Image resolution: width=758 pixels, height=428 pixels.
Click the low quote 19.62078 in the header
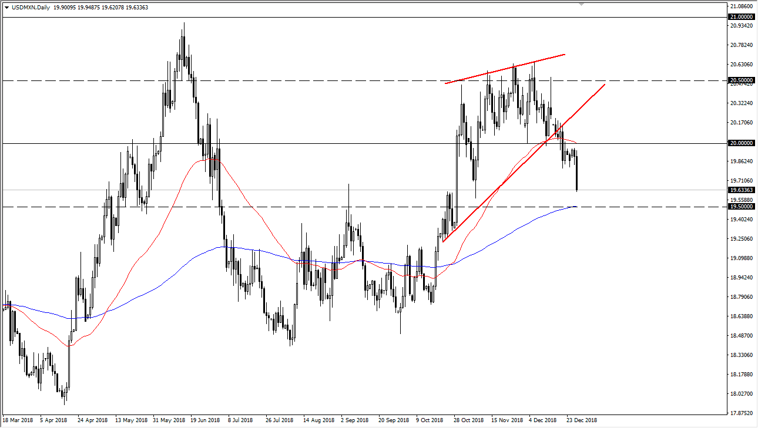[112, 8]
